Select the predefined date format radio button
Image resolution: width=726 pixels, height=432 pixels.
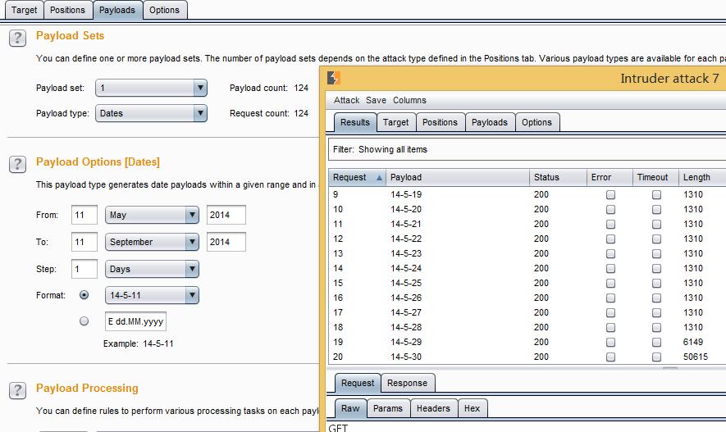coord(84,295)
